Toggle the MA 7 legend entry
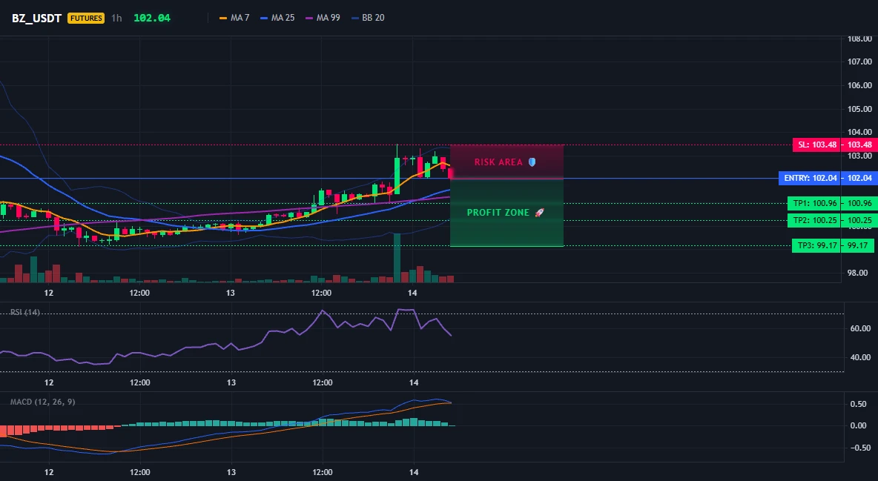 coord(234,18)
